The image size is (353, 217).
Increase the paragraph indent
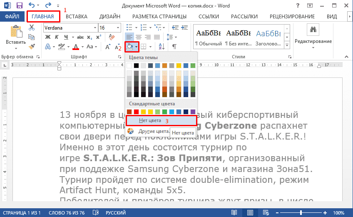(x=184, y=27)
